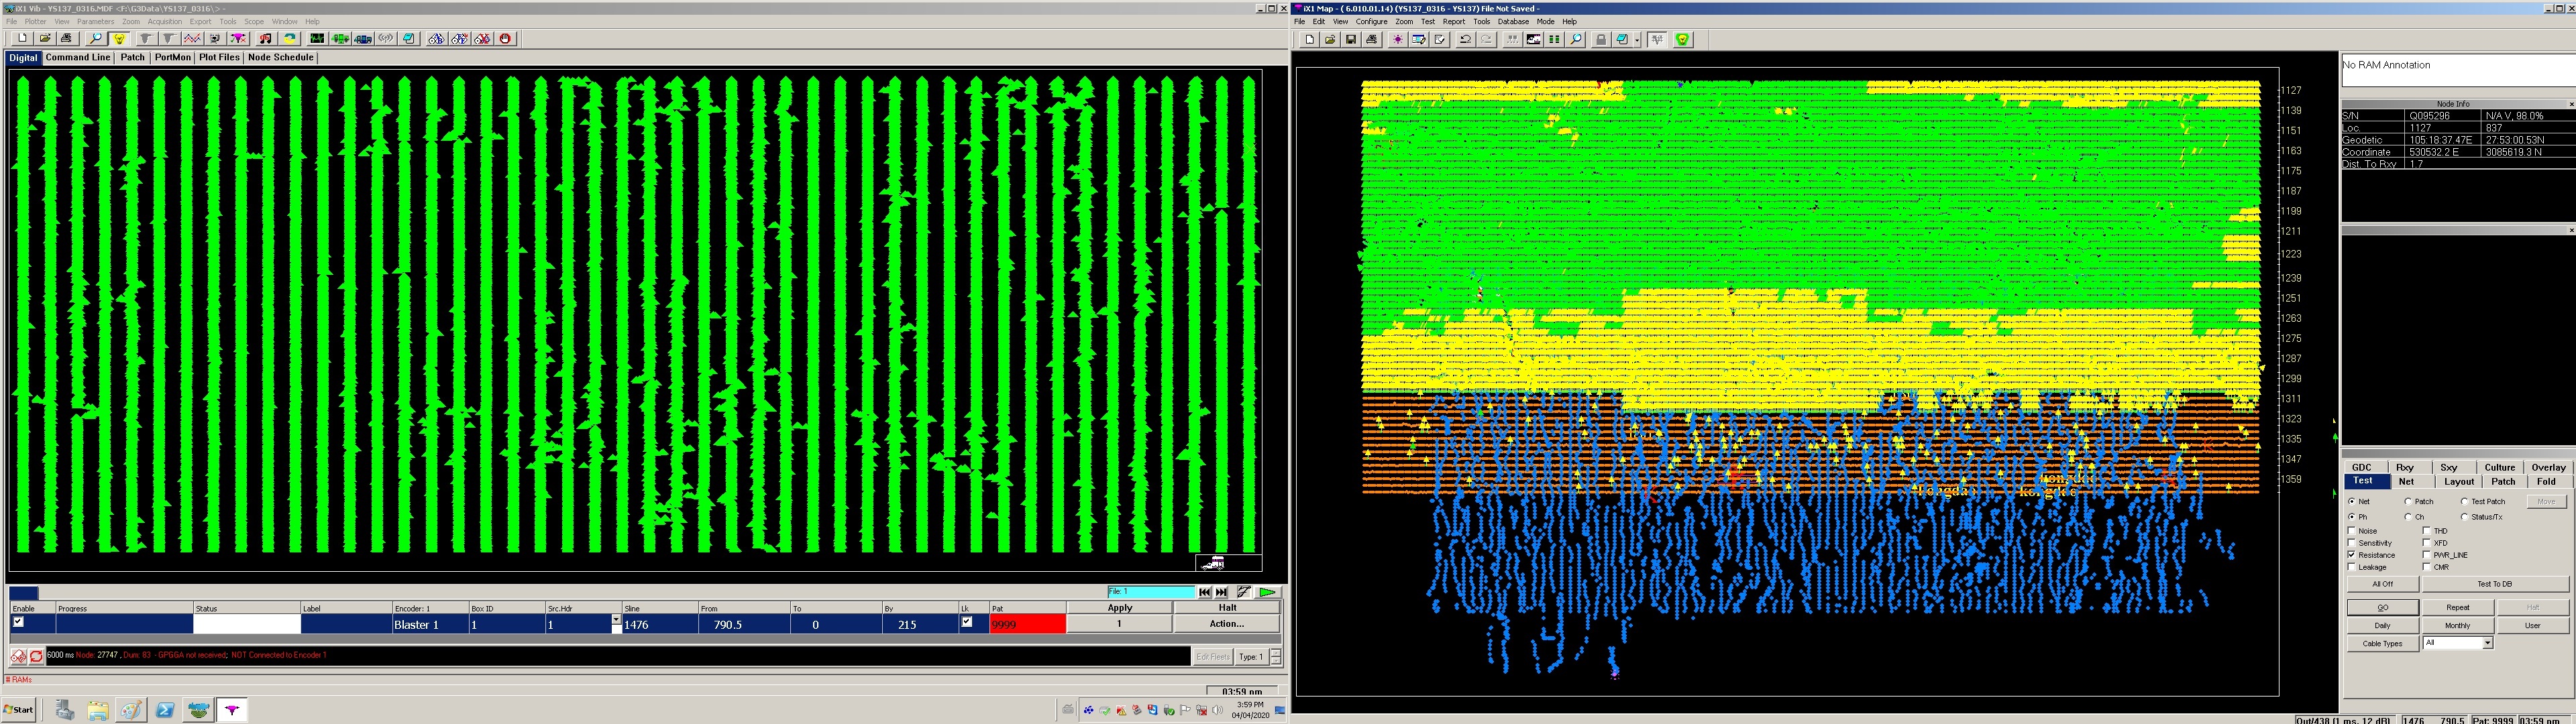
Task: Open the Cable Types All dropdown
Action: pyautogui.click(x=2487, y=643)
